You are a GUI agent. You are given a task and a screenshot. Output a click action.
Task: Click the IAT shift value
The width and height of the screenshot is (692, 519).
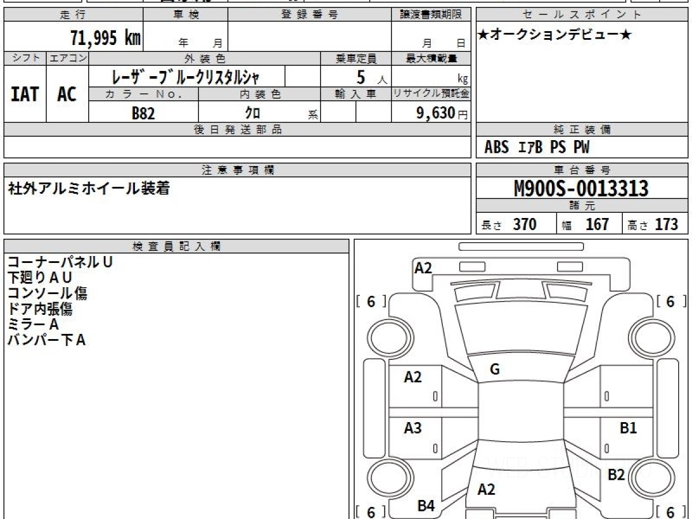25,94
